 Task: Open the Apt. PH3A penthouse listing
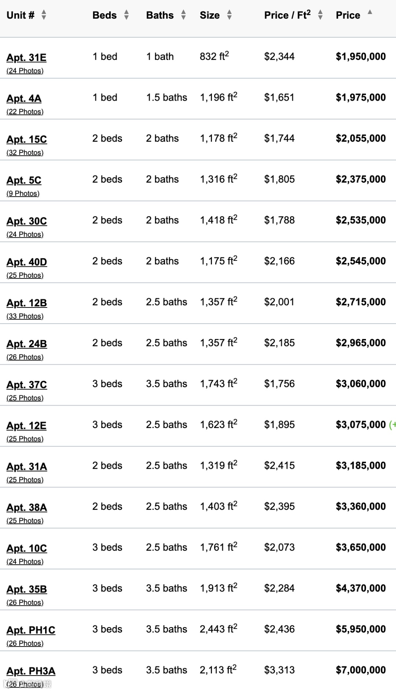[31, 671]
